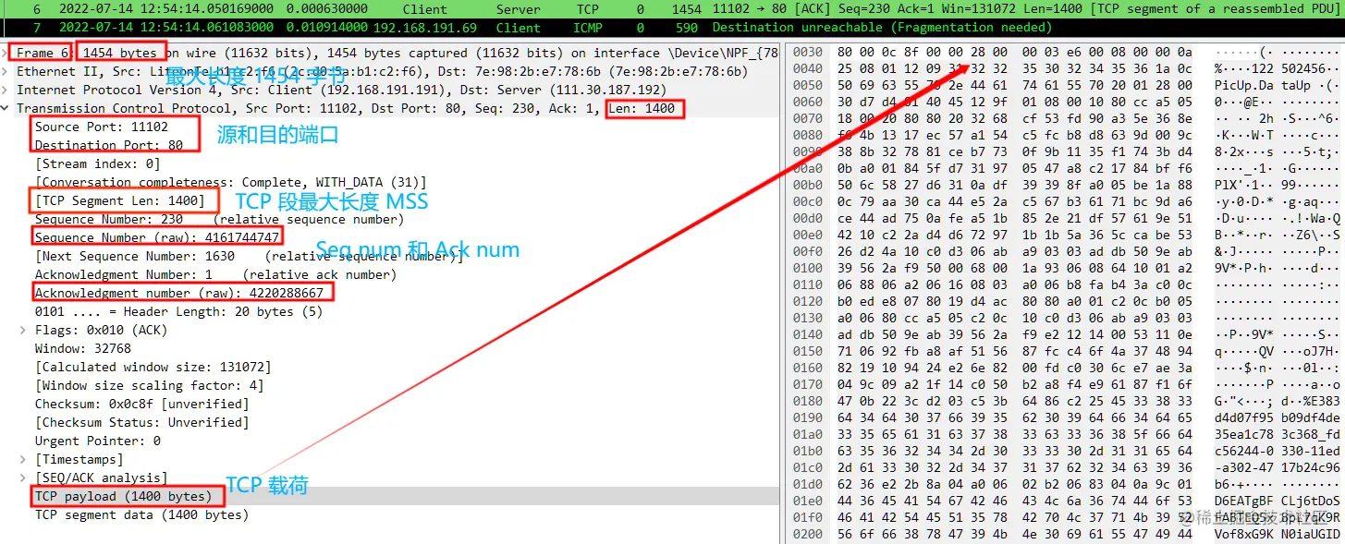This screenshot has height=544, width=1345.
Task: Expand Internet Protocol Version 4 node
Action: [x=6, y=90]
